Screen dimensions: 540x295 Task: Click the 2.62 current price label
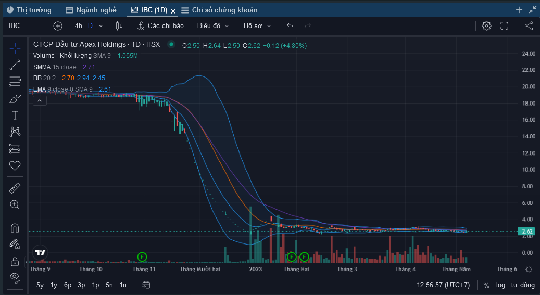pyautogui.click(x=527, y=232)
